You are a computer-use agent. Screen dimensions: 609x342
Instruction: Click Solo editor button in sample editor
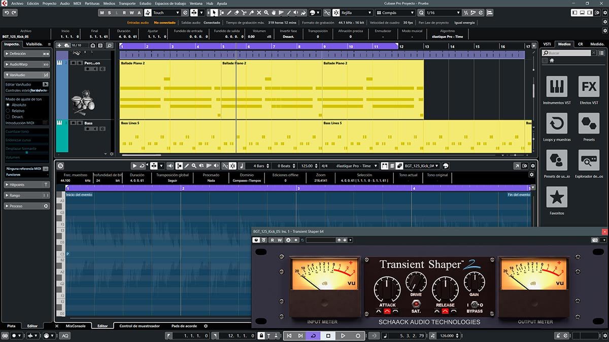(60, 166)
